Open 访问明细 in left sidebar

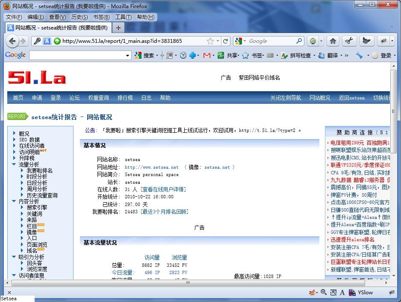tap(29, 152)
